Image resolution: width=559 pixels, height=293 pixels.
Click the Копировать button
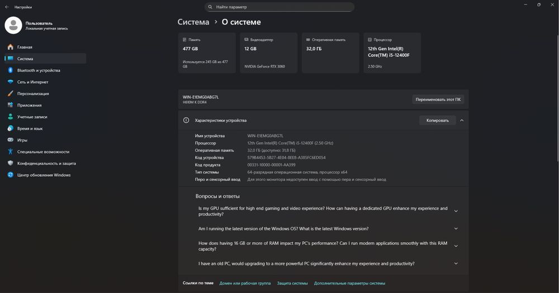coord(438,121)
